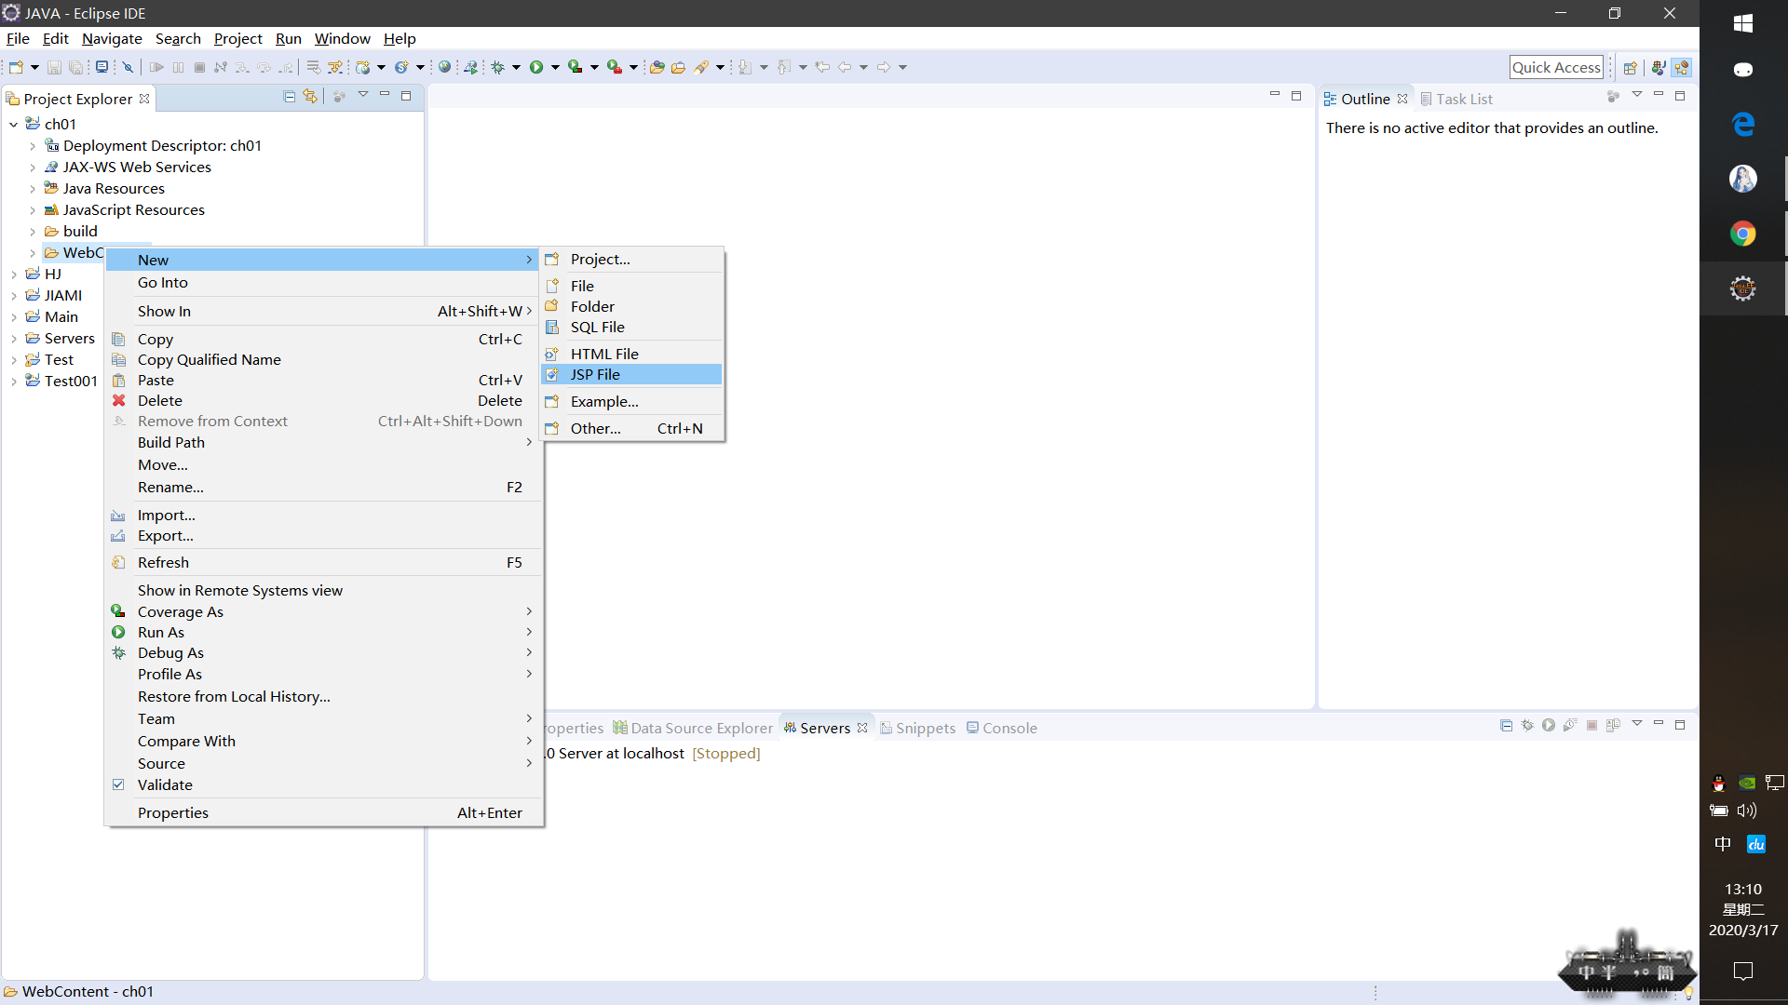Open the Run button dropdown arrow

[x=556, y=67]
